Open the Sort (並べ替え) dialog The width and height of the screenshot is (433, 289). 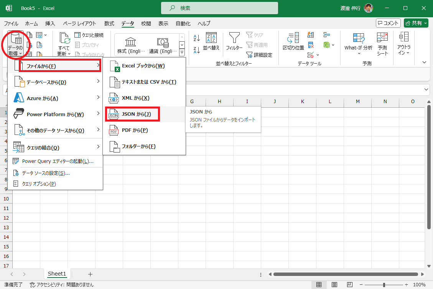(211, 41)
